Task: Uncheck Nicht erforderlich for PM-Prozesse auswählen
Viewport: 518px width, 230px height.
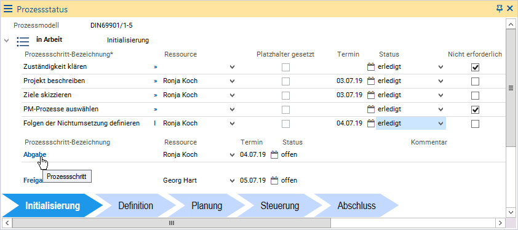Action: (x=475, y=109)
